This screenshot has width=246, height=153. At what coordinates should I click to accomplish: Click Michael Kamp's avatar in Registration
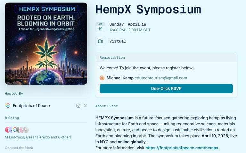click(x=102, y=78)
